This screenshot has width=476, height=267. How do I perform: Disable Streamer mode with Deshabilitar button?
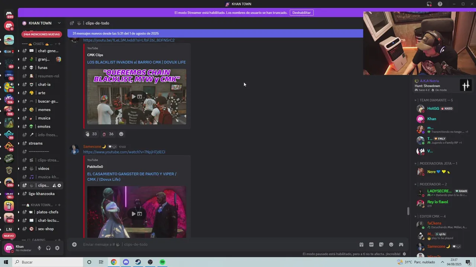[x=301, y=13]
